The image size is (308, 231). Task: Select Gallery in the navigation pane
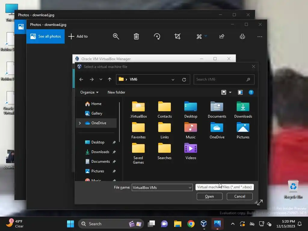96,113
